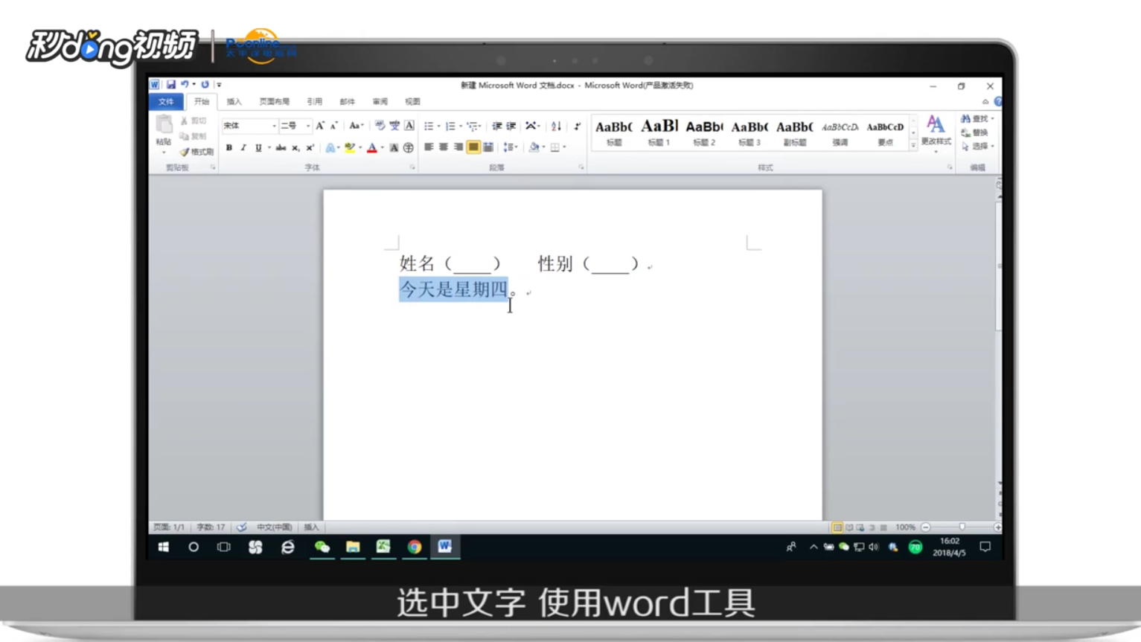Switch to 页面布局 (Page Layout) tab
The image size is (1141, 642).
click(x=274, y=102)
